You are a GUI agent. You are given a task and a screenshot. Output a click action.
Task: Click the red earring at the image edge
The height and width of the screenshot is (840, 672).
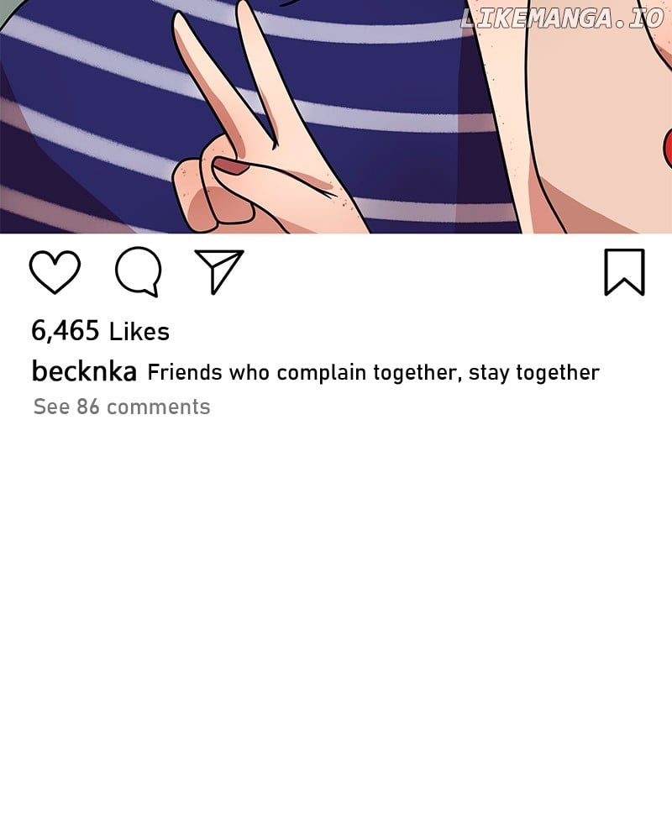tap(668, 145)
